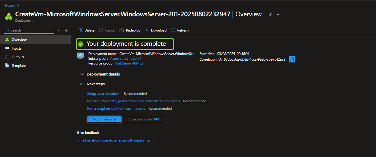Click the Start time value text
The height and width of the screenshot is (157, 376).
click(x=233, y=54)
